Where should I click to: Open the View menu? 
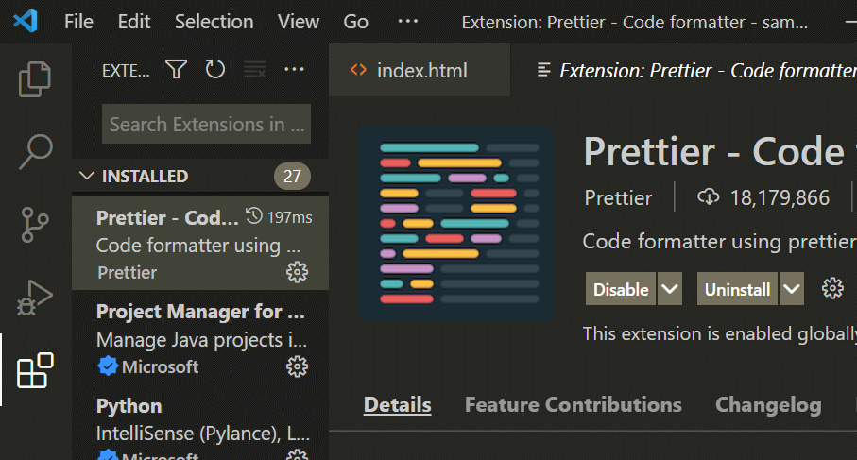pos(299,22)
